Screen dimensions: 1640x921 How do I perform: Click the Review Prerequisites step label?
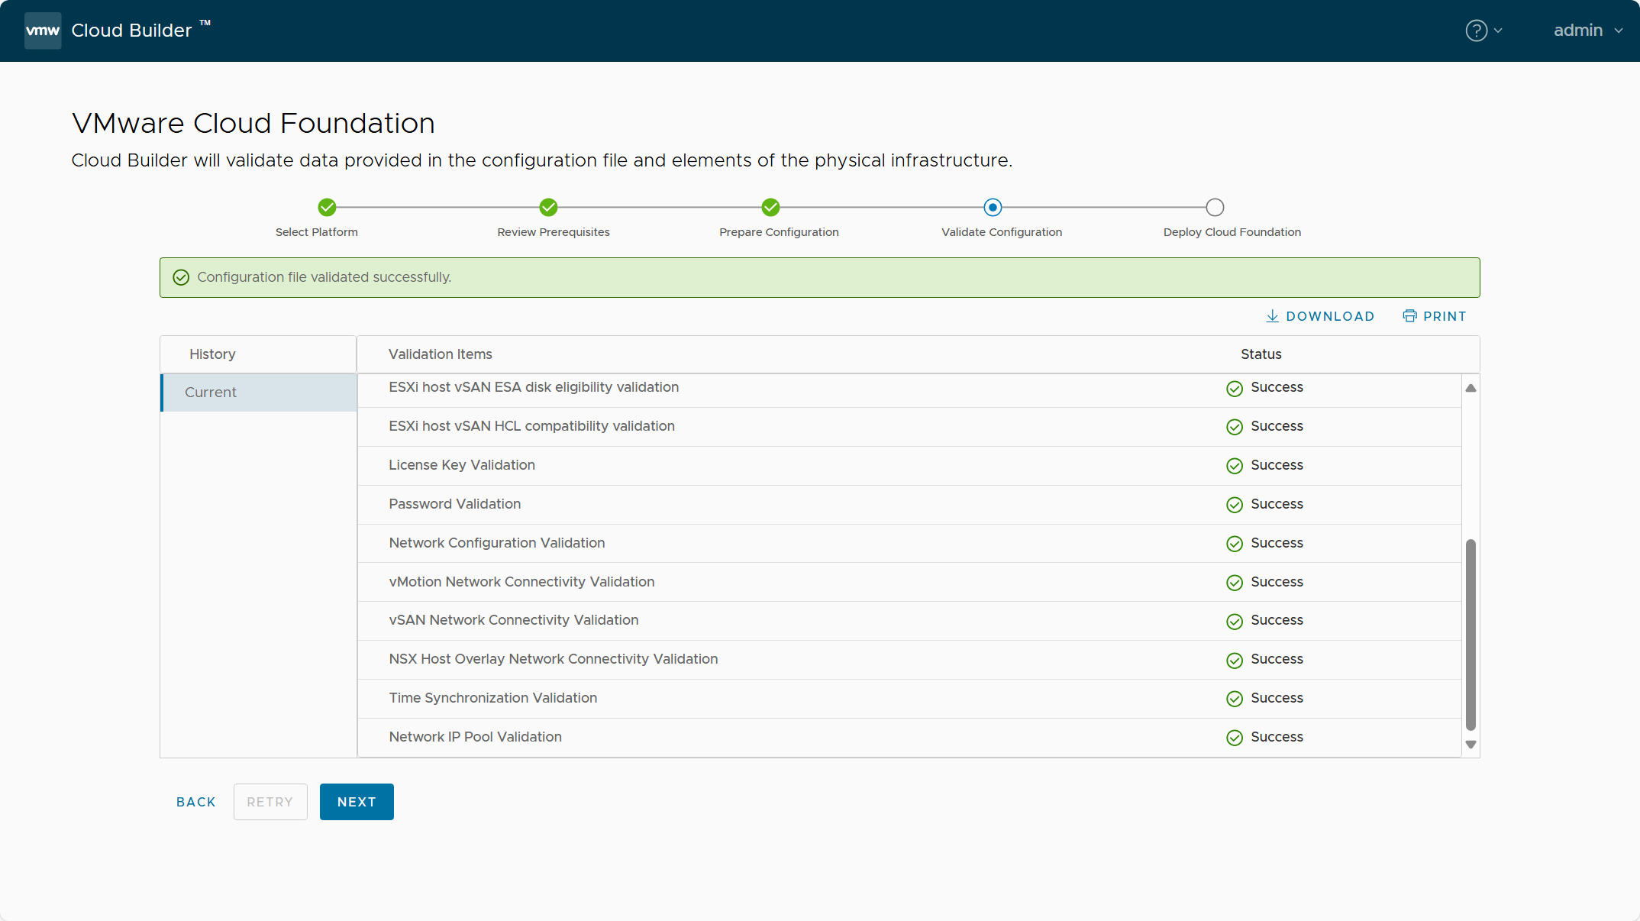[554, 232]
